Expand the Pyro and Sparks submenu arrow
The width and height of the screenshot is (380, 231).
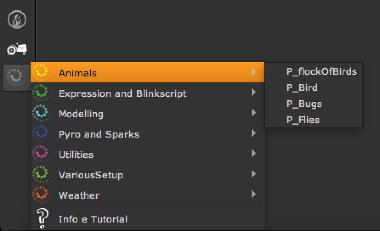(254, 133)
